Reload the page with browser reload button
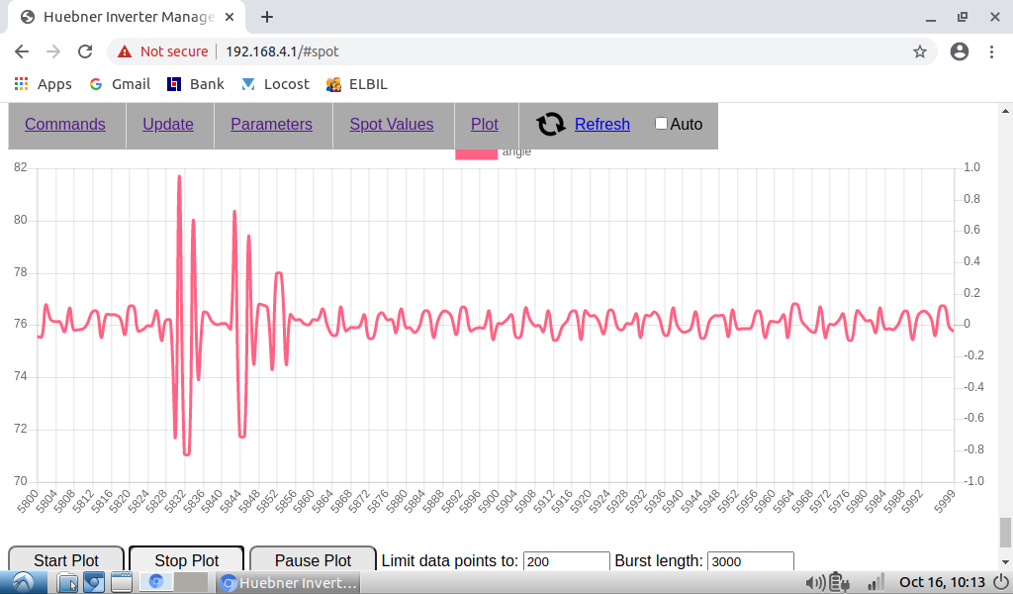 85,51
